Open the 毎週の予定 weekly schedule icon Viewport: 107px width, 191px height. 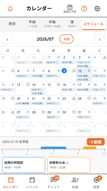click(70, 9)
